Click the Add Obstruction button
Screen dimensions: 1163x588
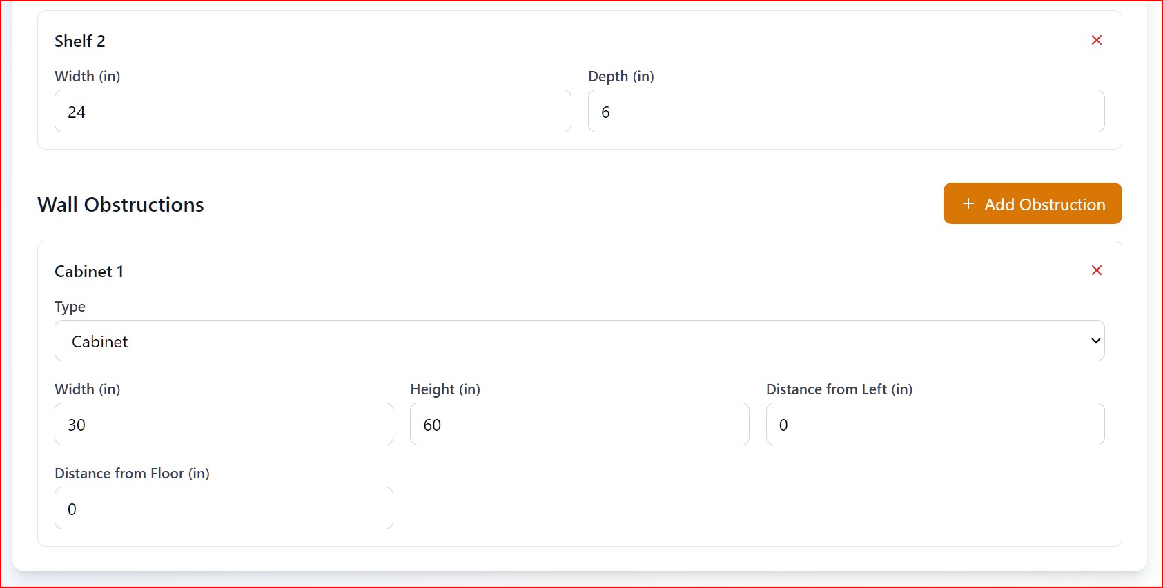pyautogui.click(x=1033, y=203)
